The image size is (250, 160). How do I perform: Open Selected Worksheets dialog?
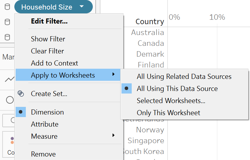click(x=171, y=101)
